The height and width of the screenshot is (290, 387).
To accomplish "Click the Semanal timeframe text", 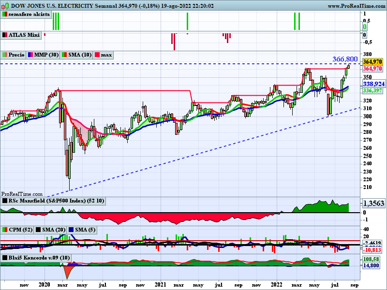I will (x=106, y=6).
